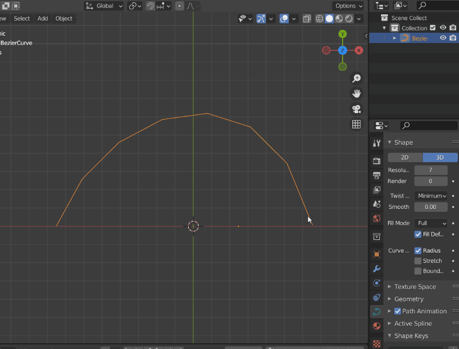Open the Material properties tab

(x=377, y=326)
